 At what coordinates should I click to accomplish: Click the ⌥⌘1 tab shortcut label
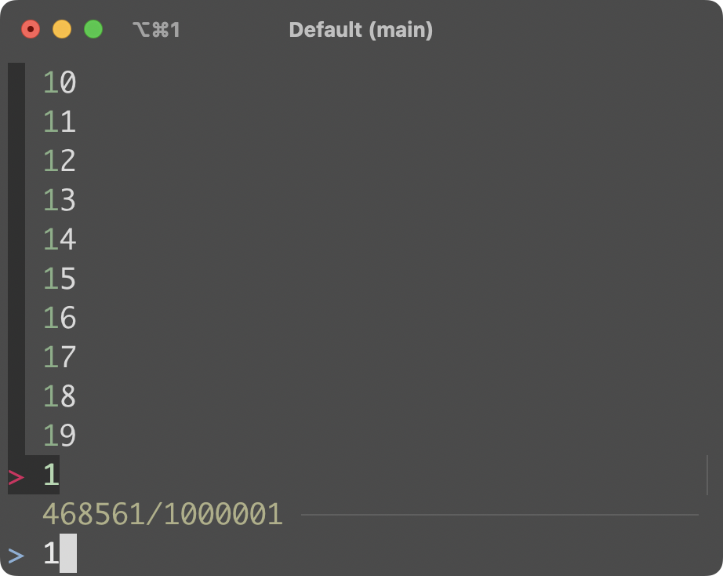[x=155, y=29]
